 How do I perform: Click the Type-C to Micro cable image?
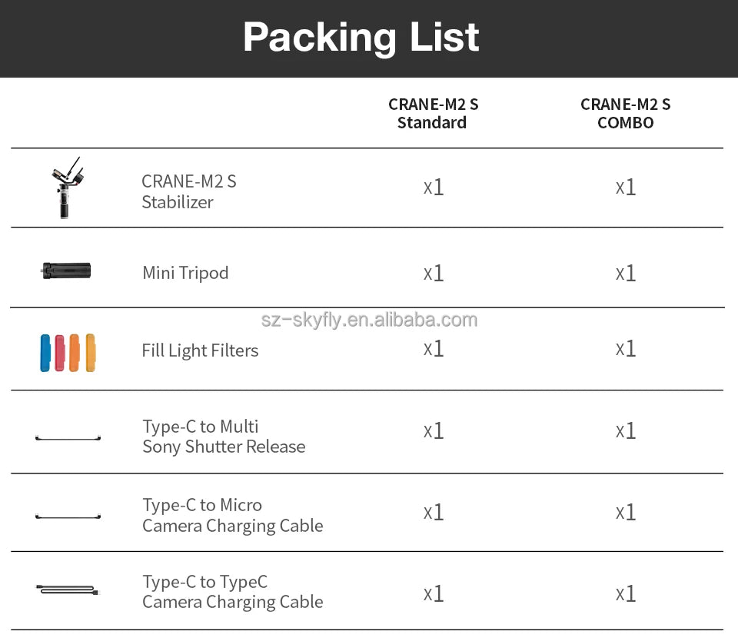[x=68, y=516]
